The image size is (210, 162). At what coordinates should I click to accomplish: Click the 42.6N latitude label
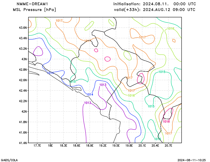[x=23, y=80]
